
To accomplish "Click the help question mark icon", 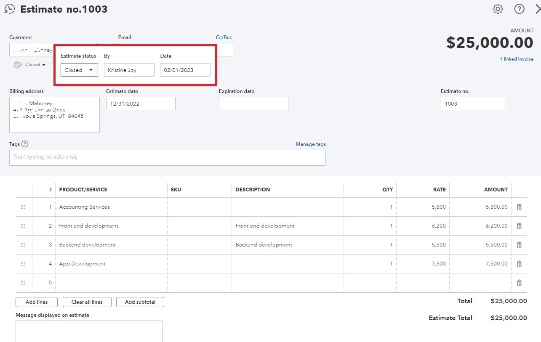I will pyautogui.click(x=519, y=9).
